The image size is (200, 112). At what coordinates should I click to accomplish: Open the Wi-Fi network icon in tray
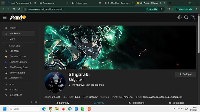[179, 109]
